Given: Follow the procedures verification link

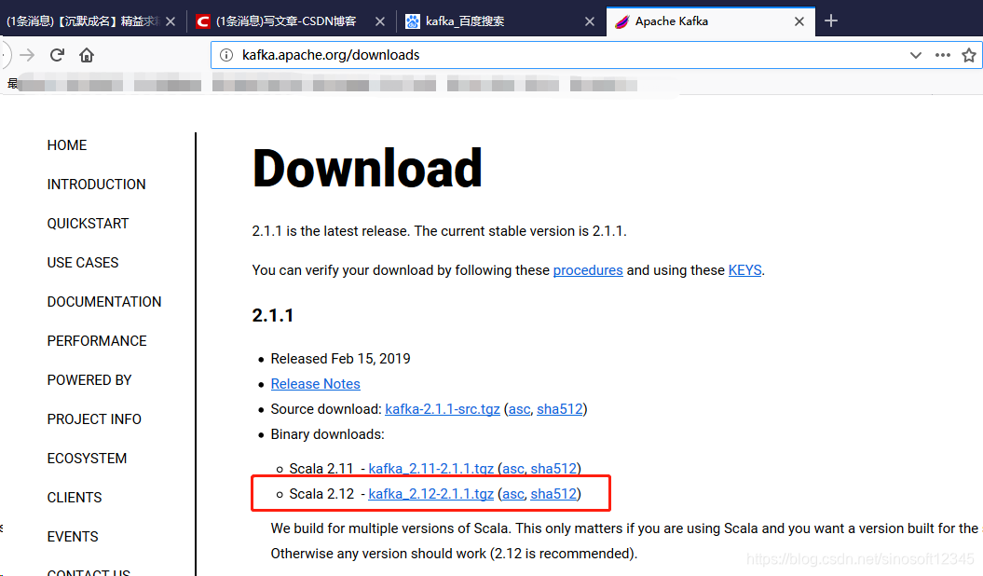Looking at the screenshot, I should (x=588, y=270).
